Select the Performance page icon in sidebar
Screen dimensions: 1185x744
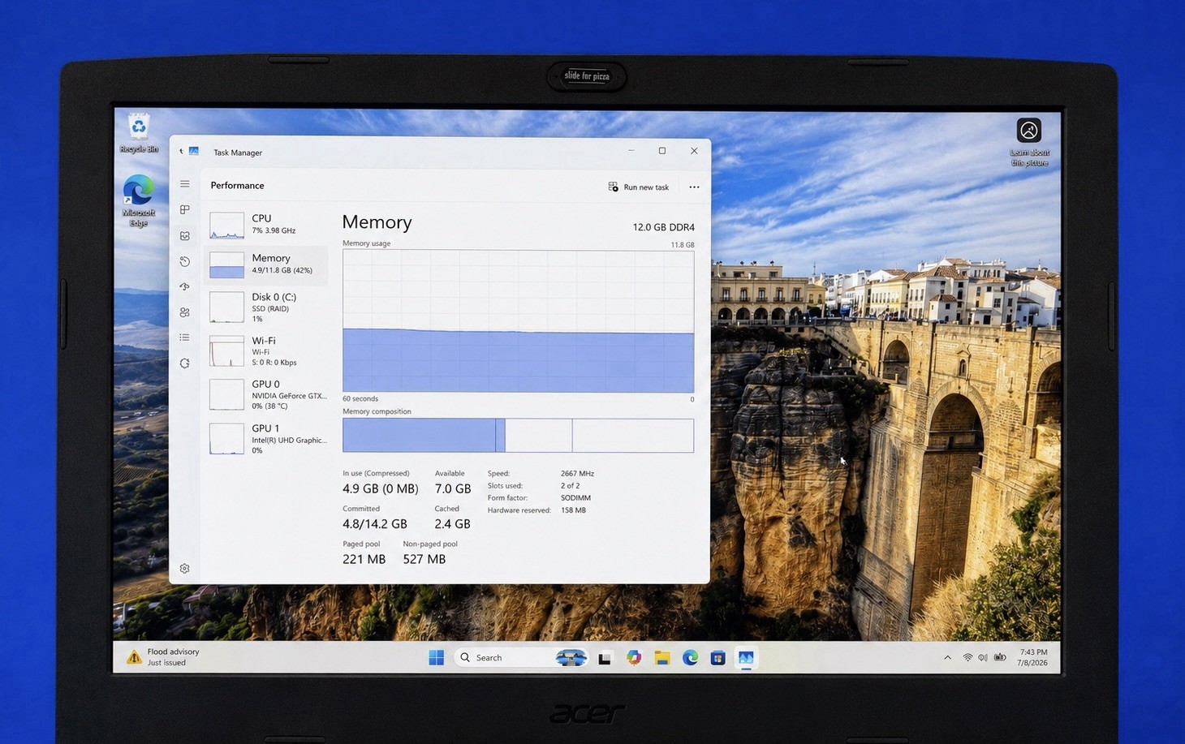tap(185, 235)
